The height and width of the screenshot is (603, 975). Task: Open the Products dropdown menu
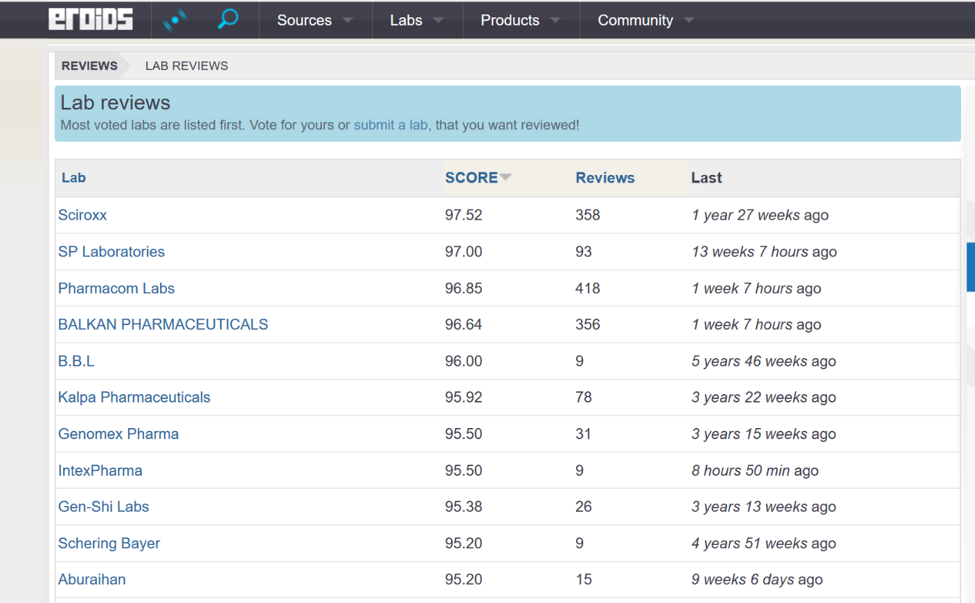(x=520, y=21)
